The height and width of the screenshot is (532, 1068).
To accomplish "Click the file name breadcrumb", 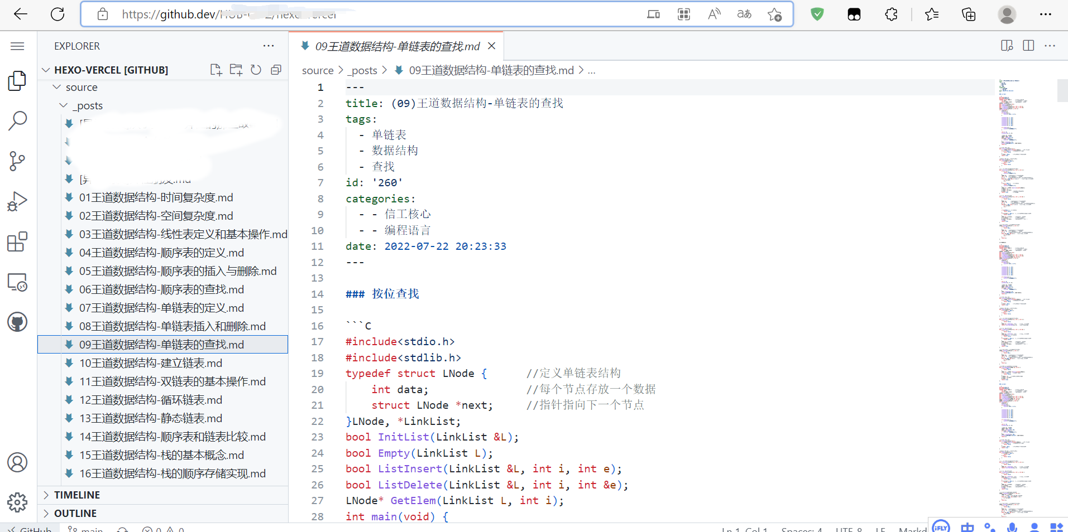I will tap(491, 70).
